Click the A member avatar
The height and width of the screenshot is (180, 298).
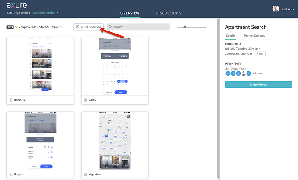tap(238, 74)
